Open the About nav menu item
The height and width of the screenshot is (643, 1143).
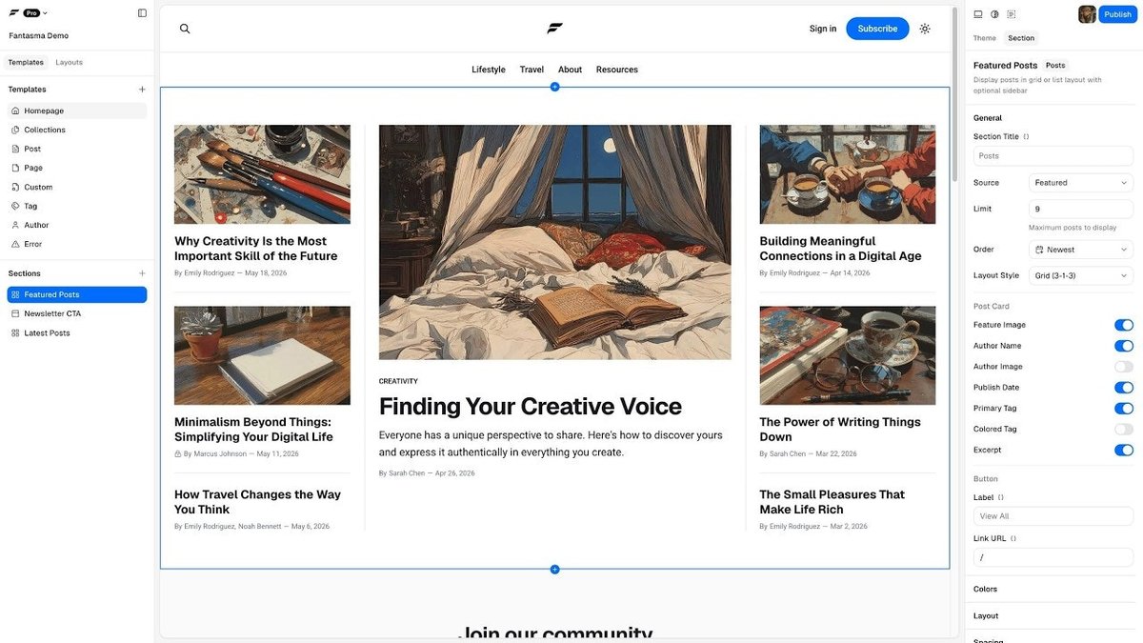[570, 70]
